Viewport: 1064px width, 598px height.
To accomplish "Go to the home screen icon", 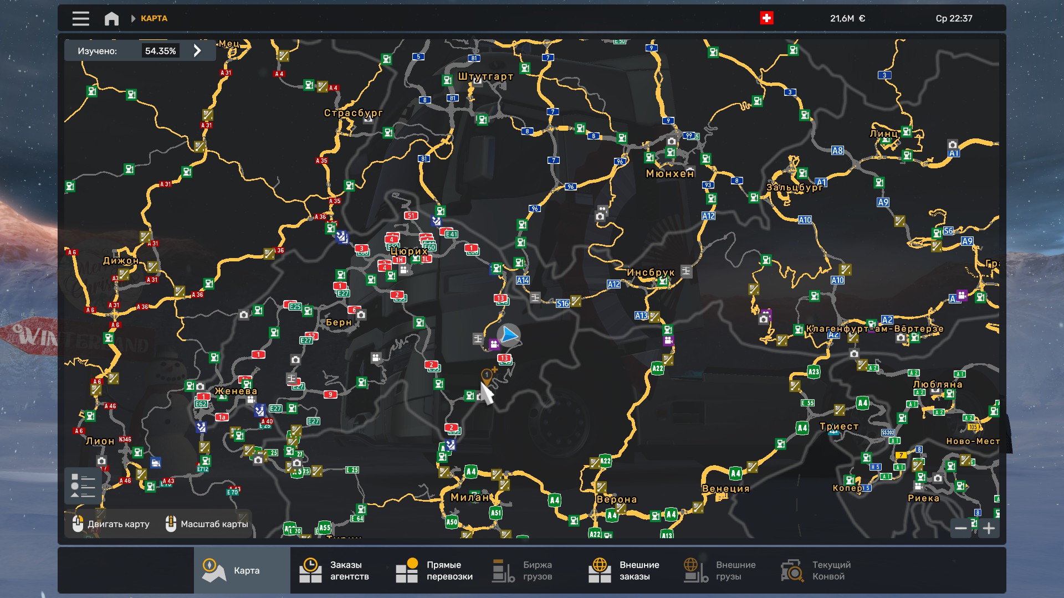I will click(111, 18).
